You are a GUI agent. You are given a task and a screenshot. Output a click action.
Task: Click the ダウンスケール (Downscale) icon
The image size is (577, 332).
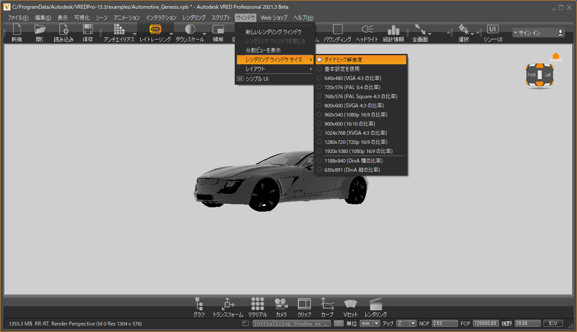pyautogui.click(x=190, y=29)
